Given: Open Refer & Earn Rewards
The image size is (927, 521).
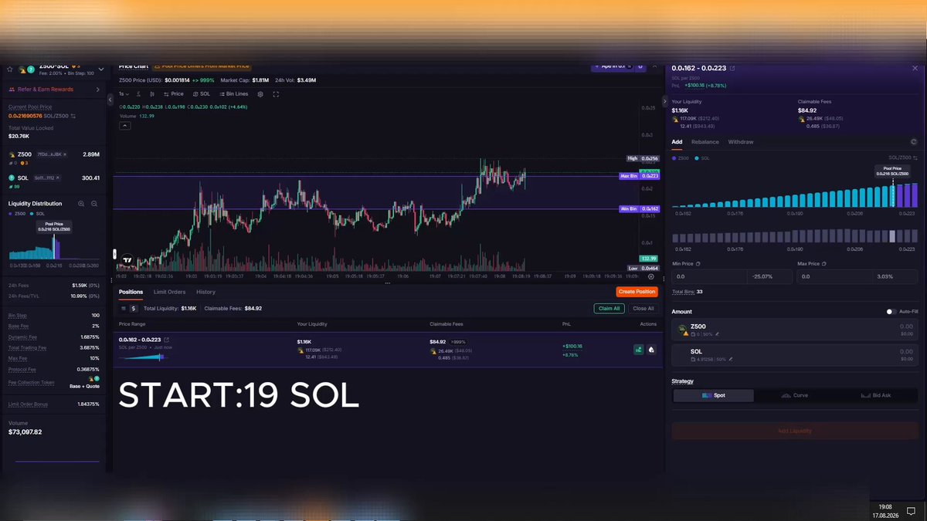Looking at the screenshot, I should (x=53, y=90).
